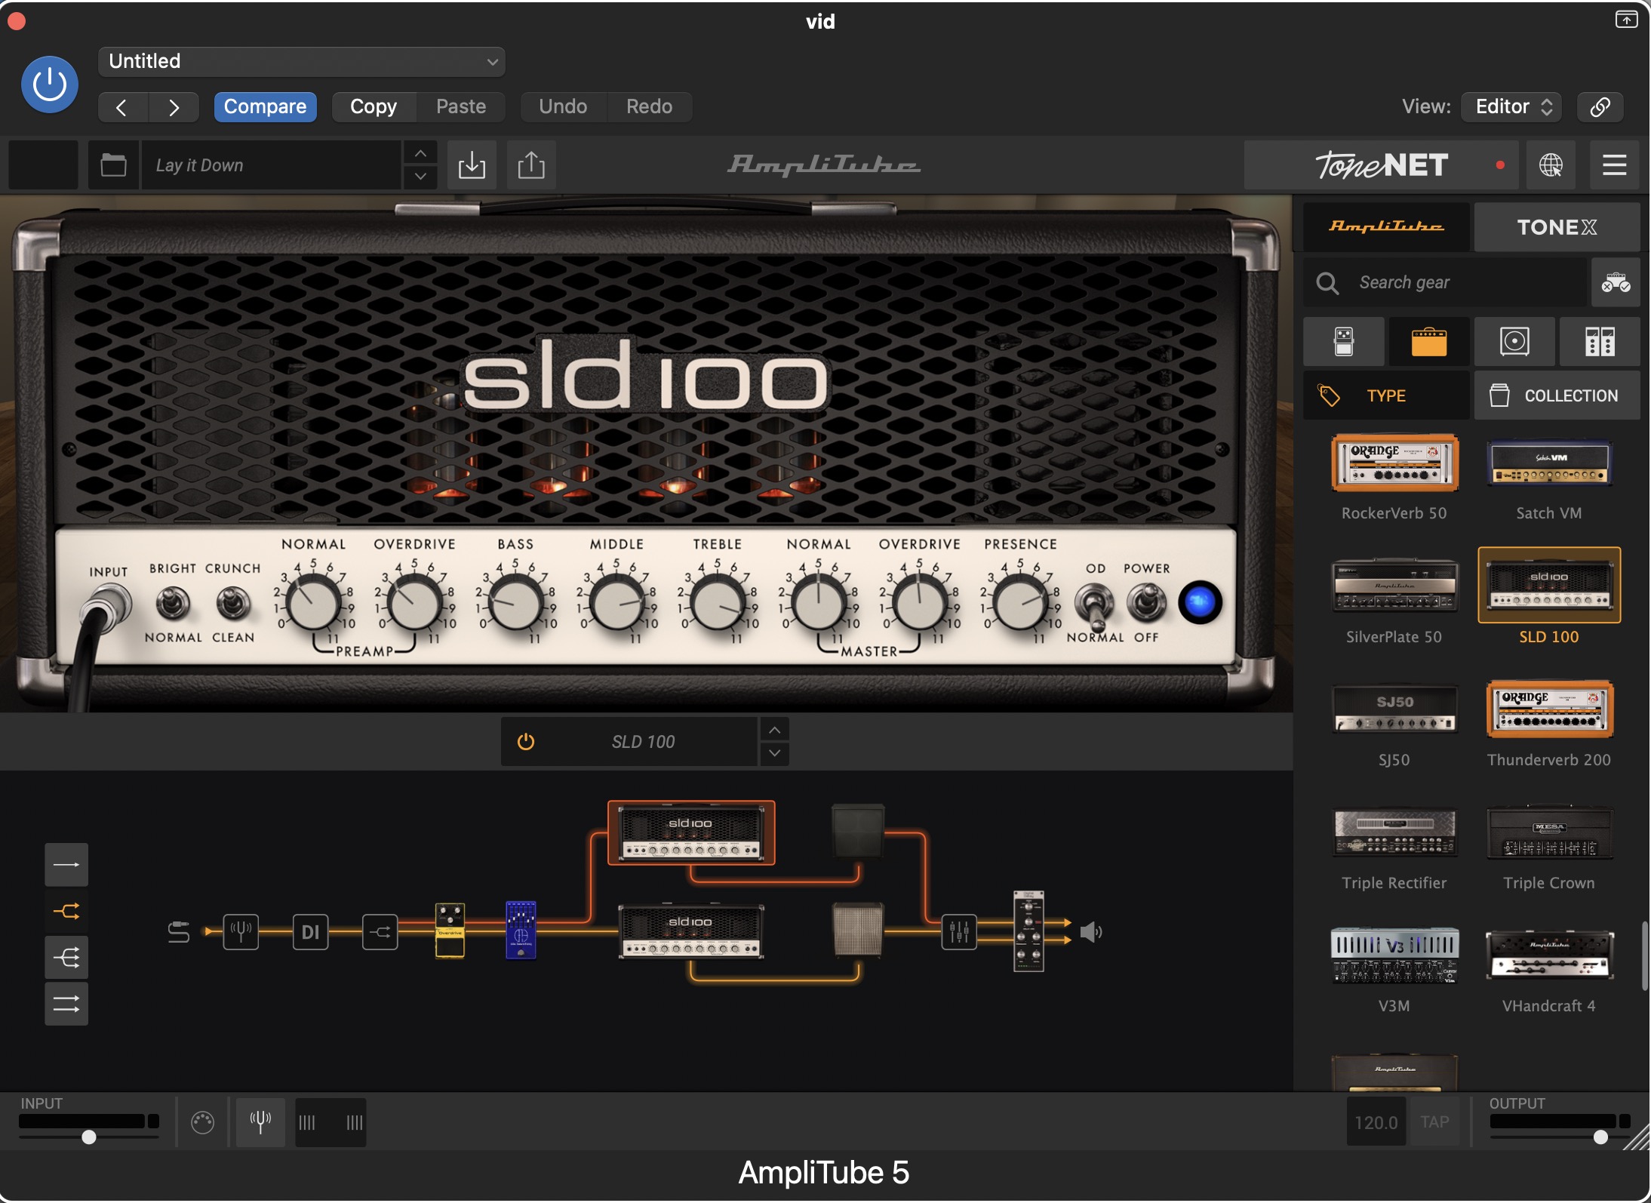Click the Compare button
Screen dimensions: 1651x1203
[x=265, y=106]
